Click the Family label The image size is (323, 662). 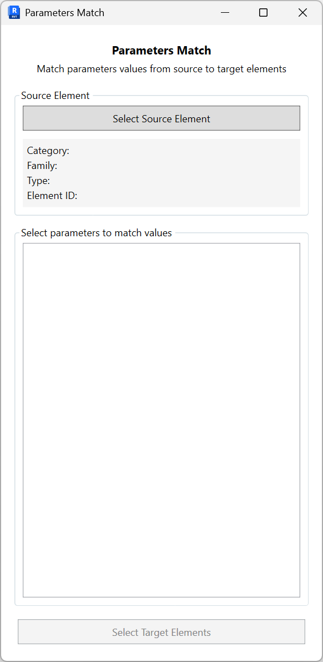click(x=40, y=166)
